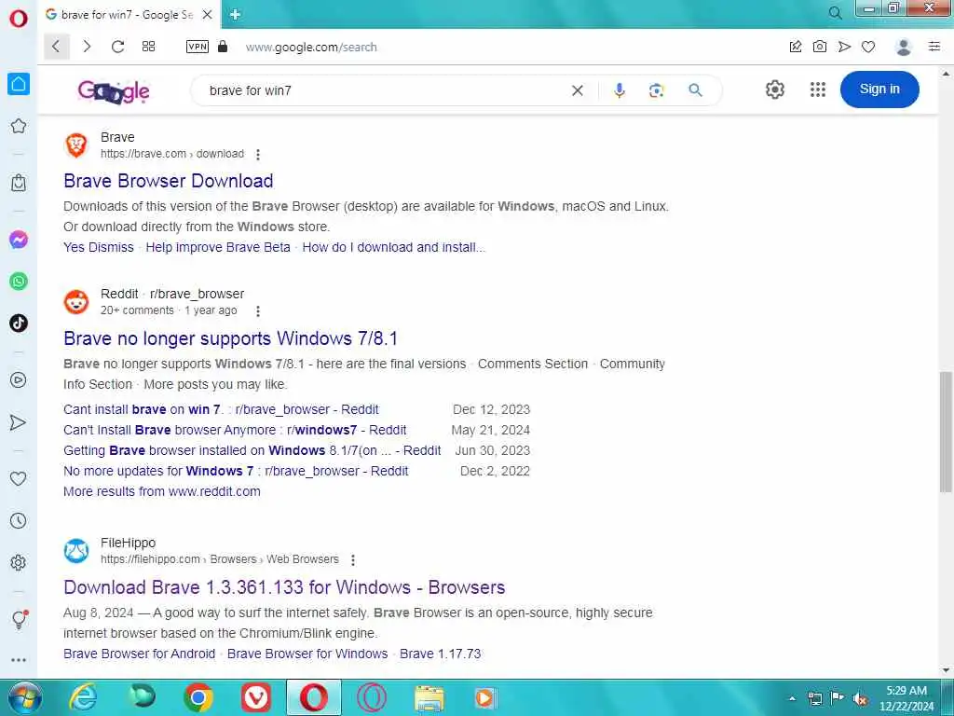Viewport: 954px width, 716px height.
Task: Open sidebar Settings gear
Action: pyautogui.click(x=19, y=562)
